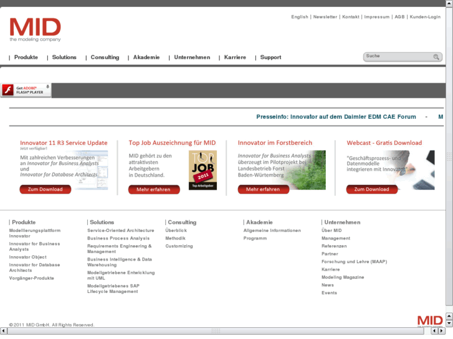Open footer Vorgänger-Produkte link
This screenshot has height=339, width=453.
32,278
